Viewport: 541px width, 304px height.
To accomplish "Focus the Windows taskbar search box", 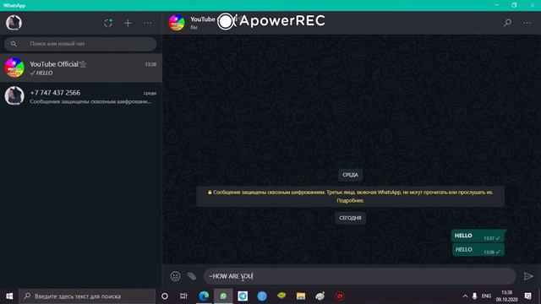I will click(x=87, y=296).
